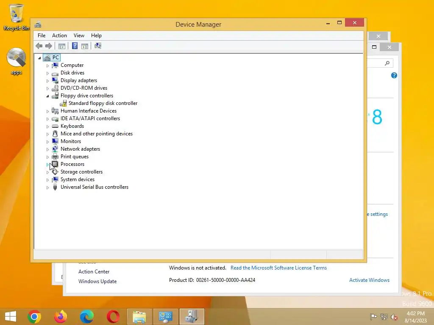This screenshot has height=325, width=434.
Task: Open Windows Update link in System window
Action: point(97,281)
